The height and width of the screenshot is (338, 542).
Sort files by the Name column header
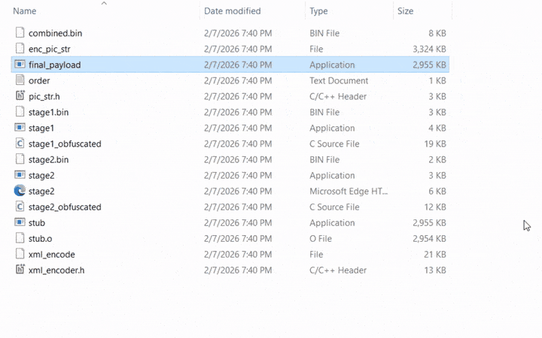(x=25, y=11)
